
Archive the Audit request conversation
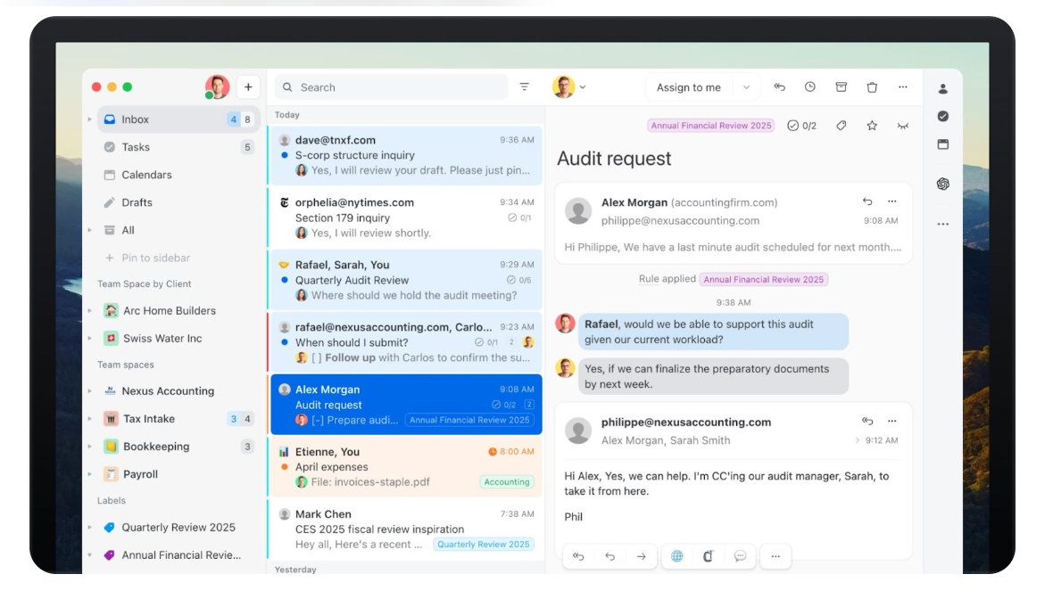[x=841, y=86]
